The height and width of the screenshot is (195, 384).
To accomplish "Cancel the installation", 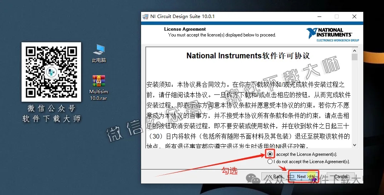I will coord(341,177).
